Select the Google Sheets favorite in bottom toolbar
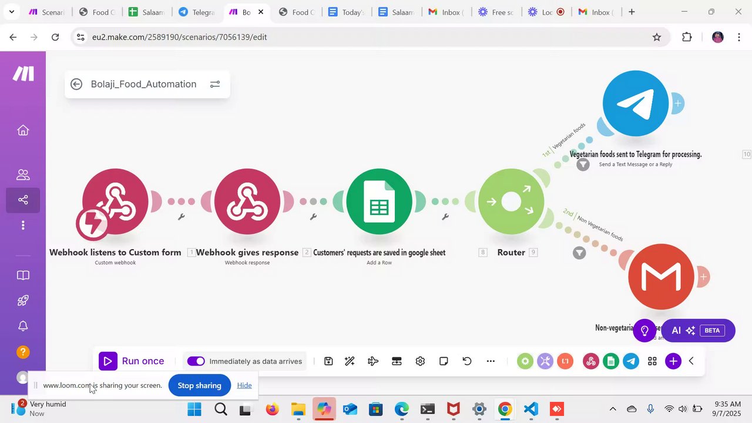Image resolution: width=752 pixels, height=423 pixels. pos(611,361)
